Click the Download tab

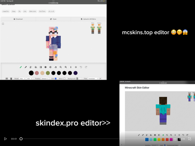coord(18,19)
